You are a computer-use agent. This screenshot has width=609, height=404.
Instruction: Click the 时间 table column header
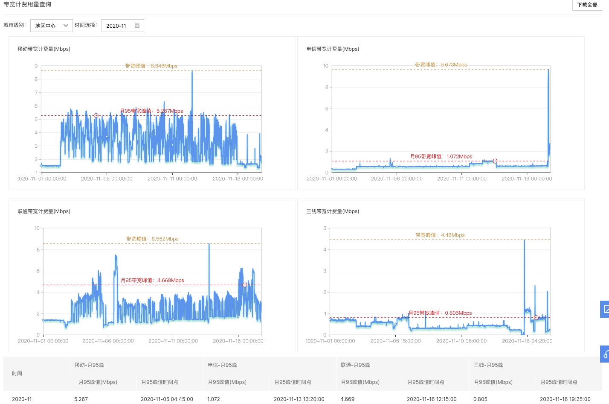click(17, 374)
